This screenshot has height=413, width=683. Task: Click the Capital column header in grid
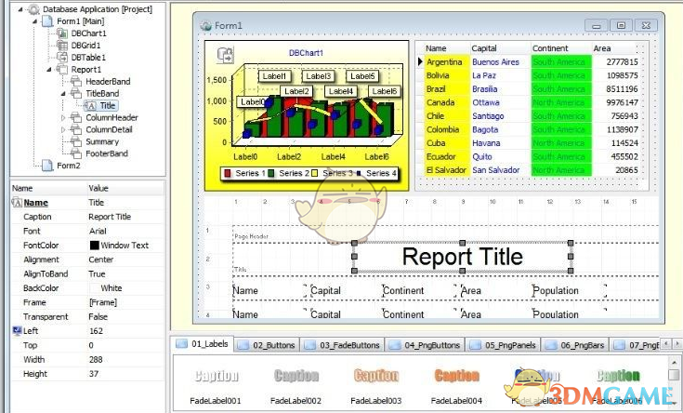click(x=484, y=48)
